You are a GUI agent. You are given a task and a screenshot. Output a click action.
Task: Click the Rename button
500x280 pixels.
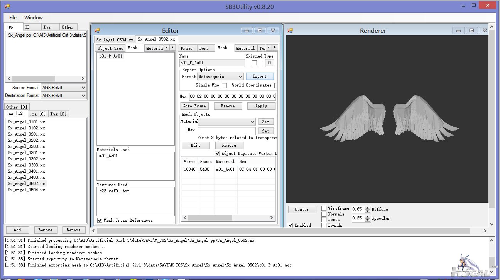point(73,230)
